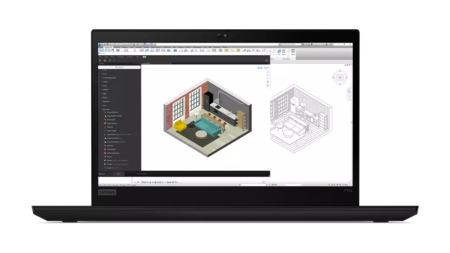Click the new file icon in Dynamo toolbar

click(x=100, y=60)
